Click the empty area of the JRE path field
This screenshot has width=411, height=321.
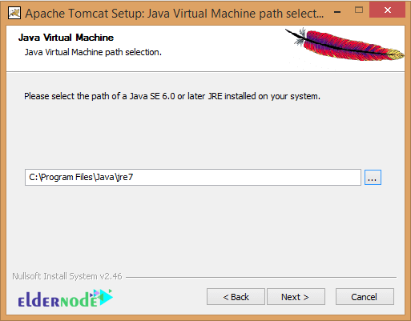point(246,177)
